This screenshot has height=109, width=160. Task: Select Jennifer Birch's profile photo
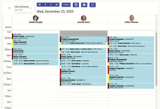(x=84, y=18)
